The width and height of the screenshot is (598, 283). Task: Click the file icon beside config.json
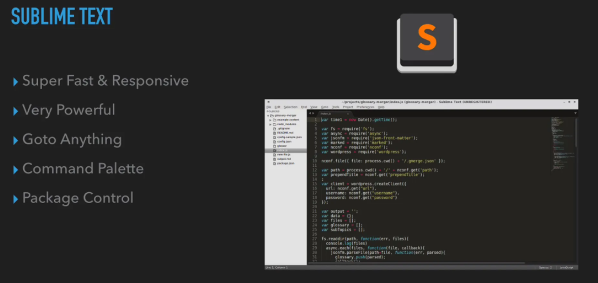pos(275,141)
